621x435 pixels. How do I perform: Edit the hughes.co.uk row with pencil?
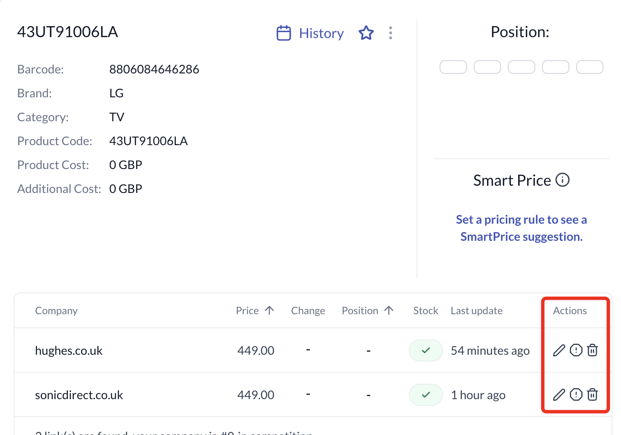pyautogui.click(x=559, y=350)
